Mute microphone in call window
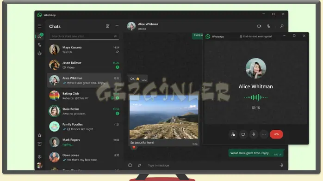Screen dimensions: 323x181 (254, 134)
